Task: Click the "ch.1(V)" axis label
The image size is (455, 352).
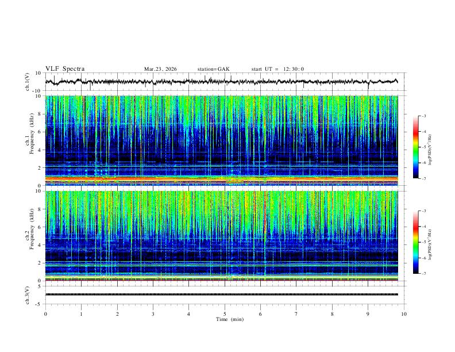Action: [x=27, y=82]
